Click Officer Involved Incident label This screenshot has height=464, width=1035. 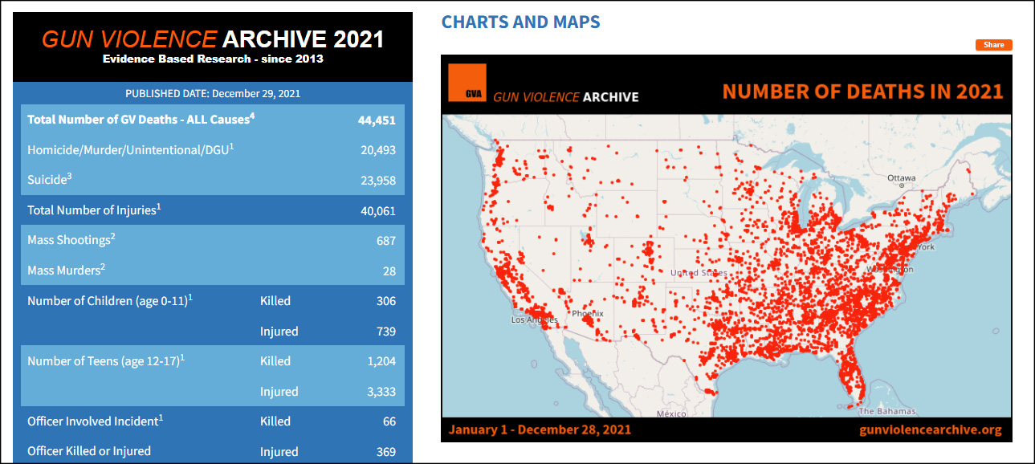(96, 420)
